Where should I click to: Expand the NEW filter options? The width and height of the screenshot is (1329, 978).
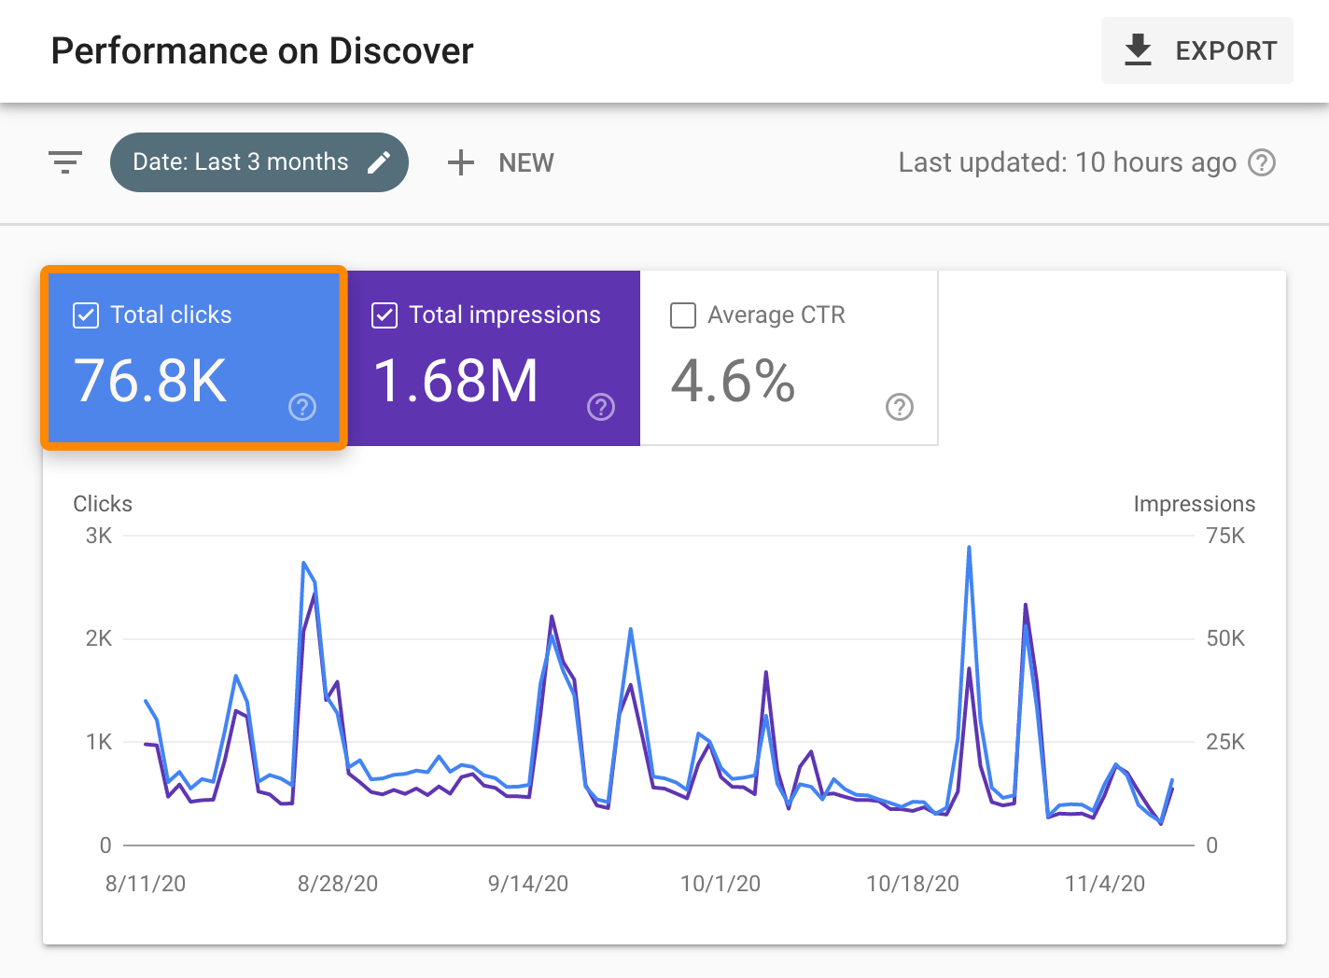click(500, 162)
